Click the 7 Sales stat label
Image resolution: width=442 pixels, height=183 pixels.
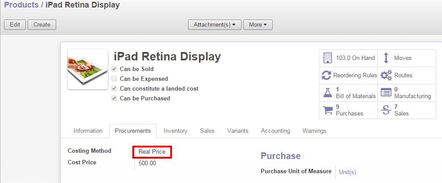click(401, 110)
